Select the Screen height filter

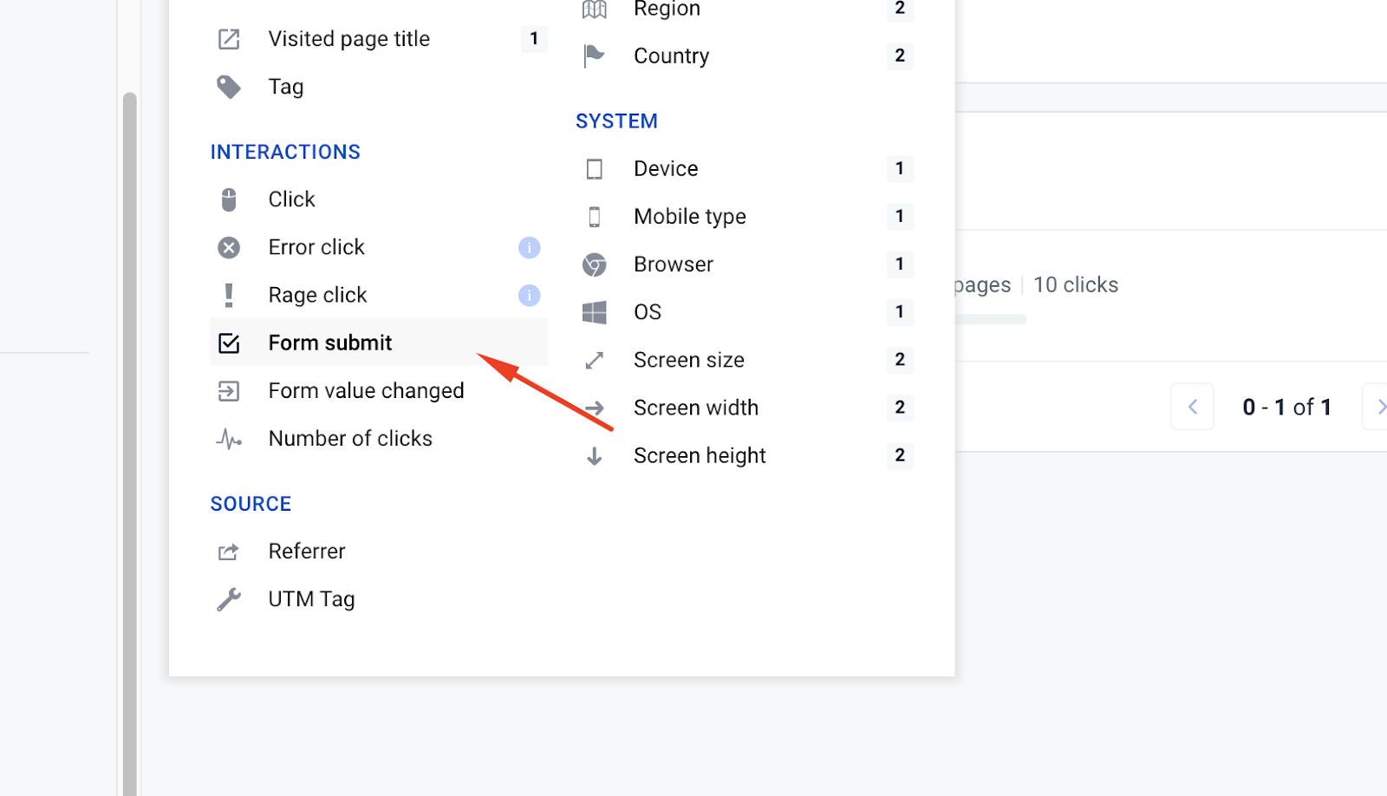699,455
